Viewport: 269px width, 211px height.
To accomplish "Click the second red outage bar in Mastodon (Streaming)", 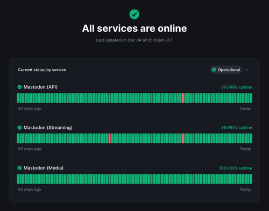I will click(183, 139).
